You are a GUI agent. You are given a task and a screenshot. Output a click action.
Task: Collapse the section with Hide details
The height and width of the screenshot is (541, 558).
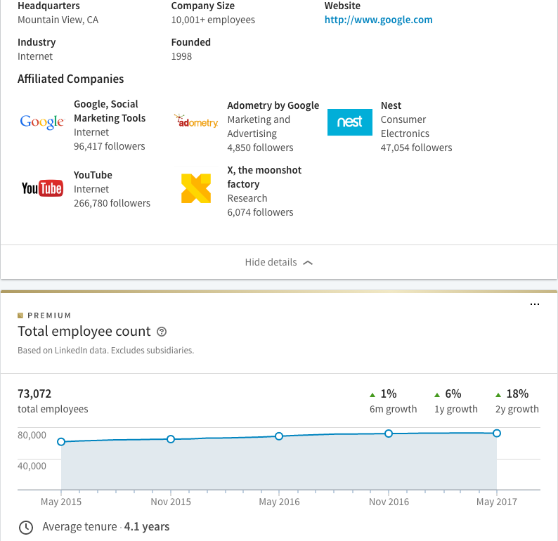[278, 262]
